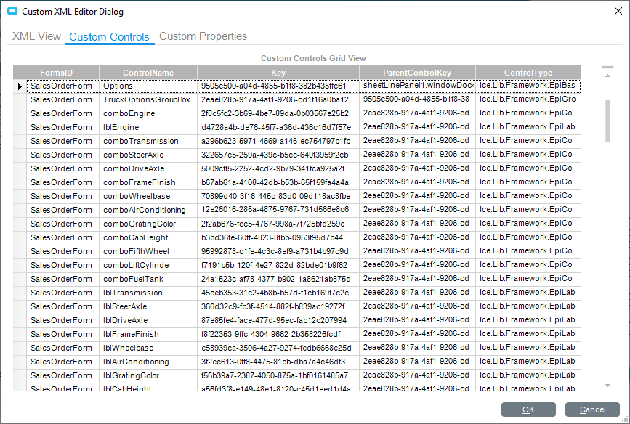Select the lblEngine cell
Viewport: 630px width, 424px height.
point(148,127)
